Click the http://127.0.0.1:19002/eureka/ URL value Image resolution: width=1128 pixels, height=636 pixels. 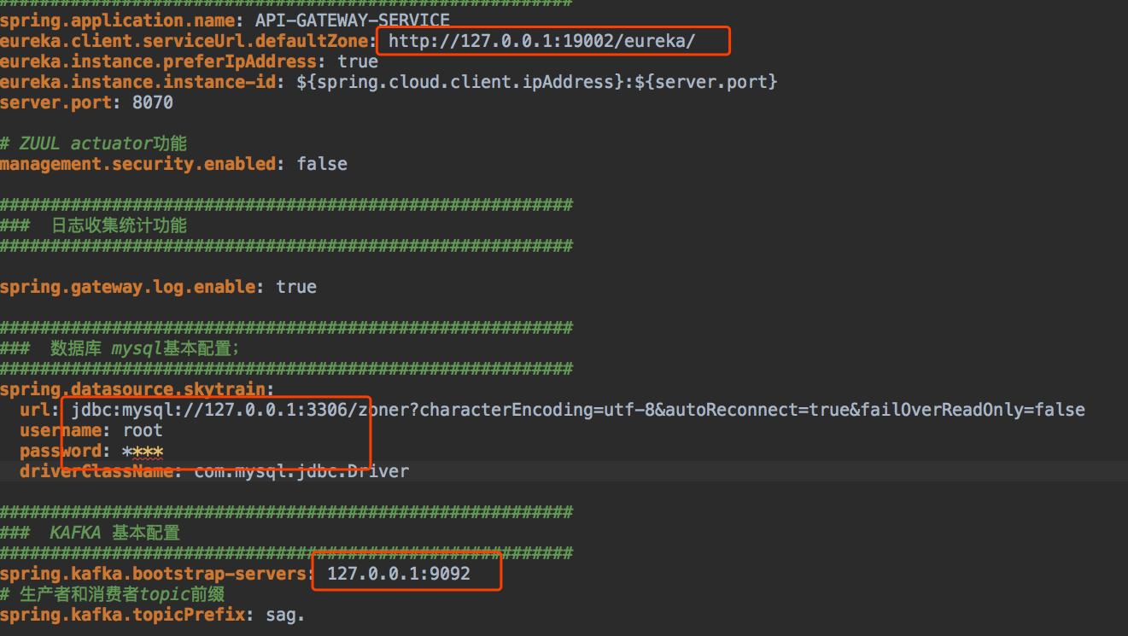(x=542, y=41)
